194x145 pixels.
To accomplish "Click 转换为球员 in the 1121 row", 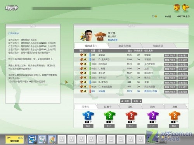I will [x=170, y=78].
